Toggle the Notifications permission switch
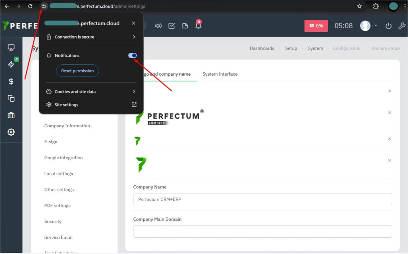Image resolution: width=408 pixels, height=254 pixels. (132, 55)
